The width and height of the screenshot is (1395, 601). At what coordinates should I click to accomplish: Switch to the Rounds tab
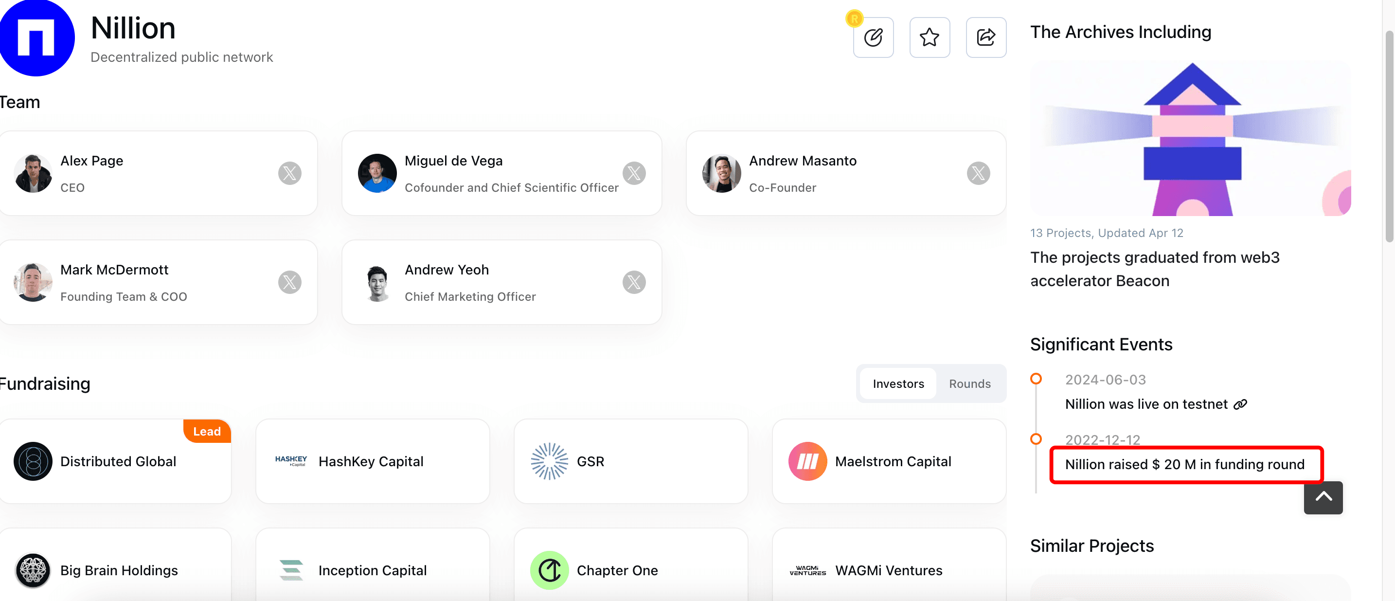969,383
